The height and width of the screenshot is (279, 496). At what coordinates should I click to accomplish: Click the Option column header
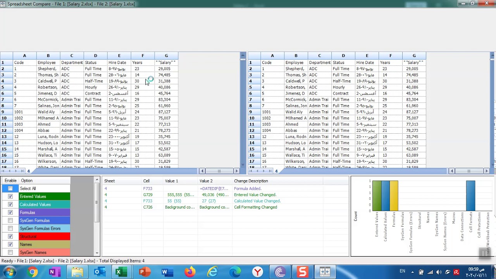tap(45, 181)
